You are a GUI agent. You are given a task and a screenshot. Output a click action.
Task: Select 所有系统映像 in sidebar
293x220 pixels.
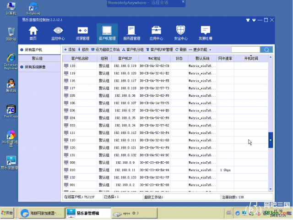tap(39, 67)
